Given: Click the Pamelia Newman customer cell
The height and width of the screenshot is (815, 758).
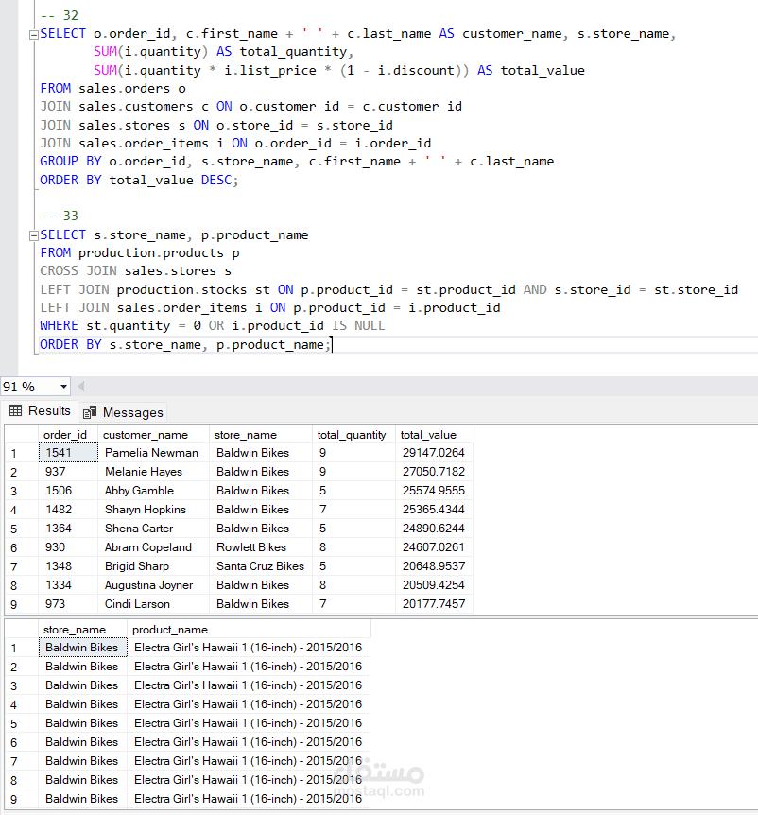Looking at the screenshot, I should 151,452.
